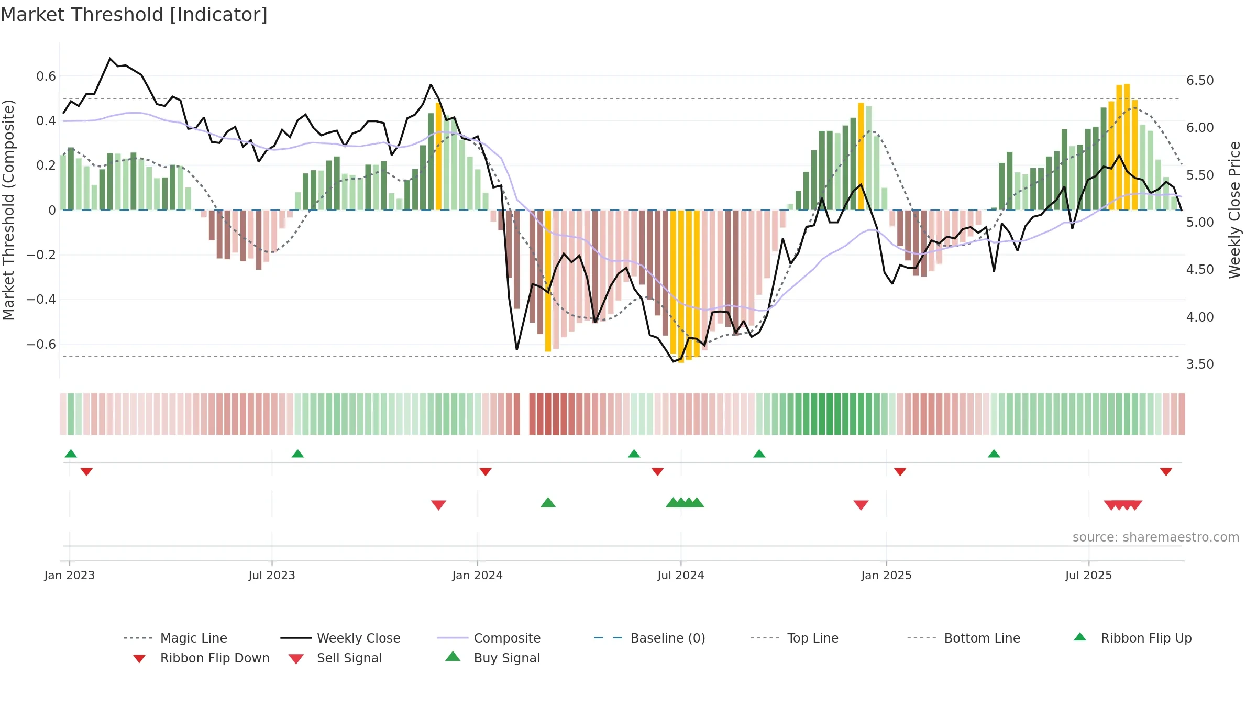Click the Jul 2025 axis label

[x=1089, y=575]
